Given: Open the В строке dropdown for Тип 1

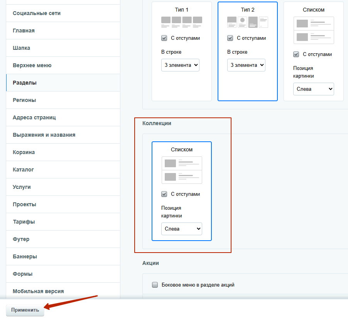Looking at the screenshot, I should [180, 65].
